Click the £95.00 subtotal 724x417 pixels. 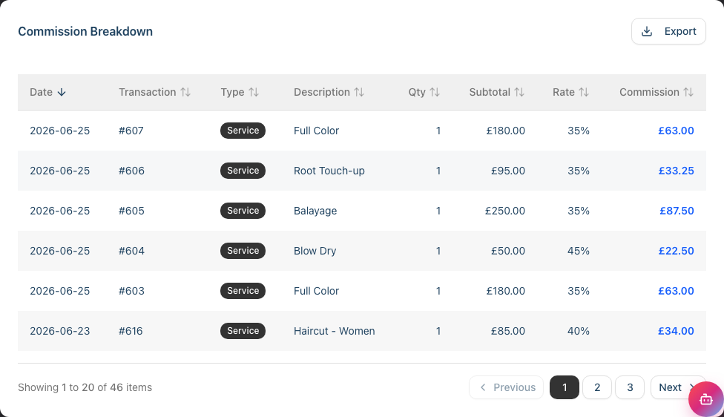coord(508,171)
